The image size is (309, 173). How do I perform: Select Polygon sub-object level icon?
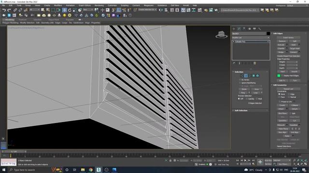[x=253, y=75]
